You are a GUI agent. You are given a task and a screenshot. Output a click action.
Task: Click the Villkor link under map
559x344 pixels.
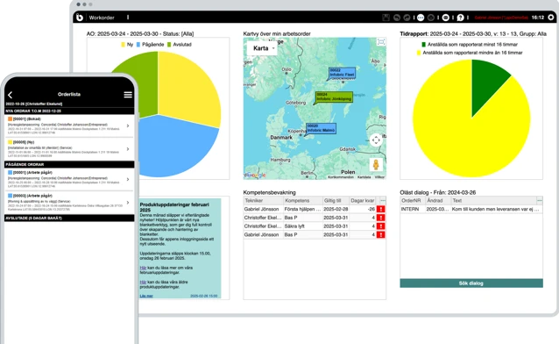pyautogui.click(x=379, y=176)
